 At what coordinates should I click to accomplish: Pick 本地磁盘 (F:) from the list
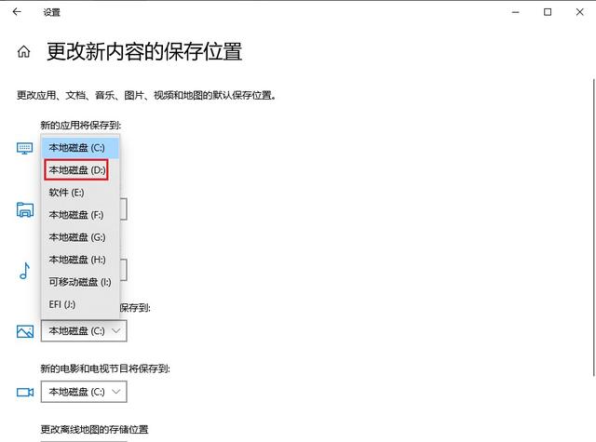[x=81, y=215]
